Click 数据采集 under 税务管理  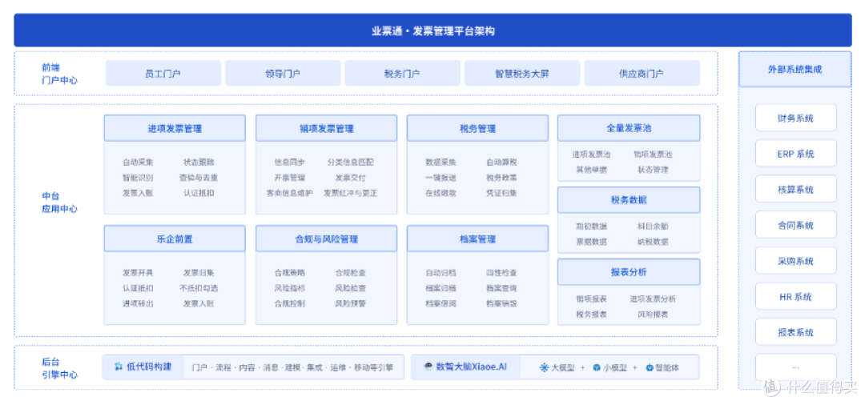(x=441, y=162)
